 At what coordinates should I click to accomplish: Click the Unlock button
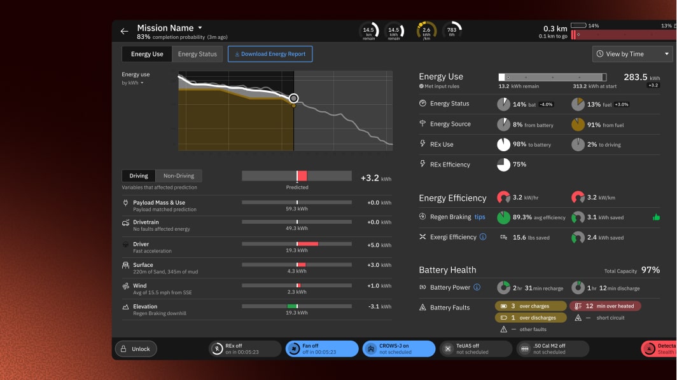(x=136, y=349)
